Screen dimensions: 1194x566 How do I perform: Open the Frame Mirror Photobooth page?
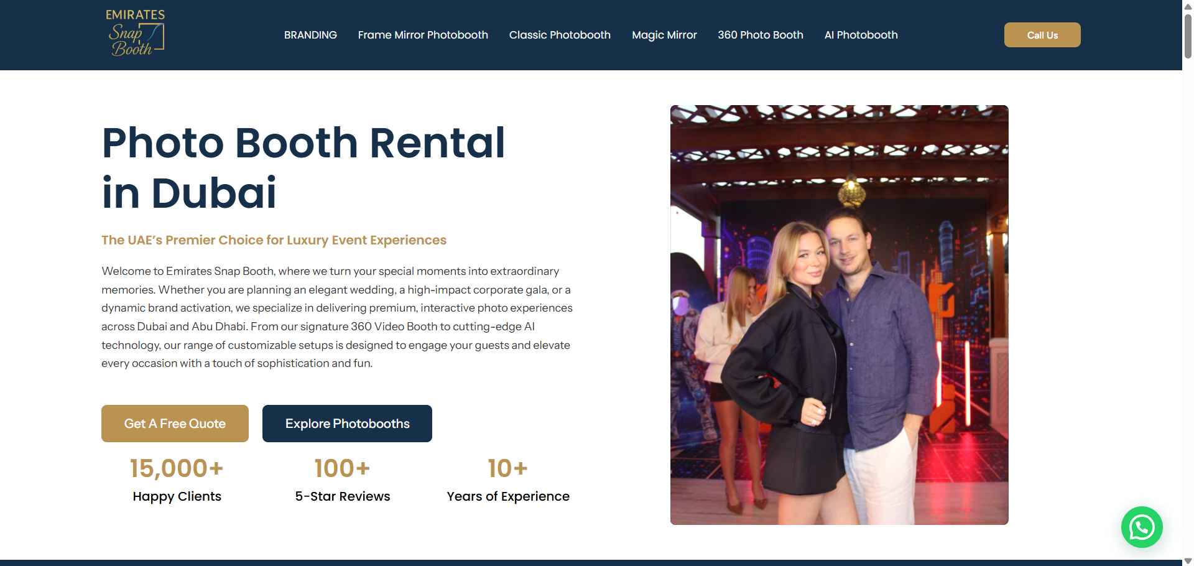(x=423, y=35)
